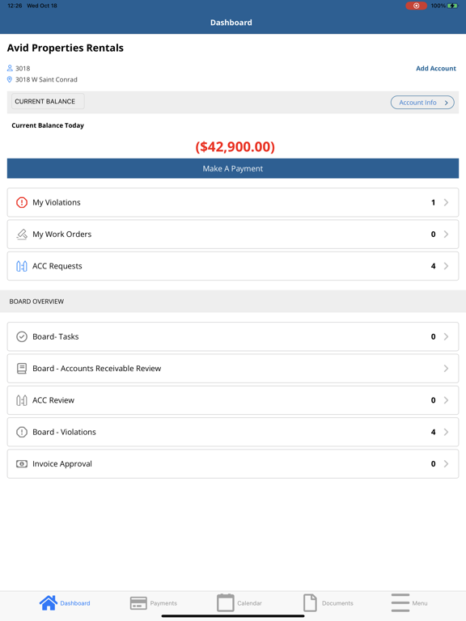Click the Dashboard home icon
The height and width of the screenshot is (621, 466).
(x=49, y=602)
